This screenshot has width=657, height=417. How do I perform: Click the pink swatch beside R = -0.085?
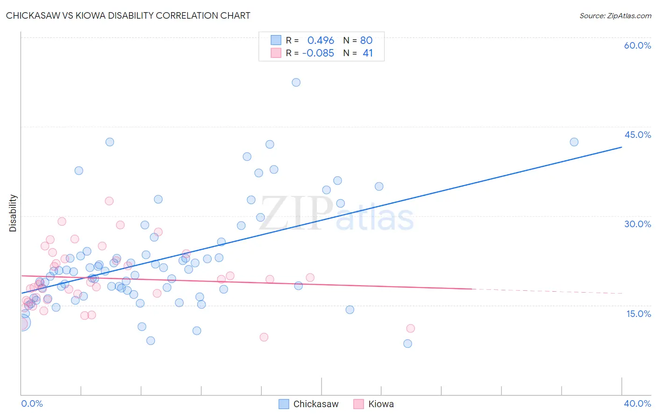pyautogui.click(x=276, y=53)
